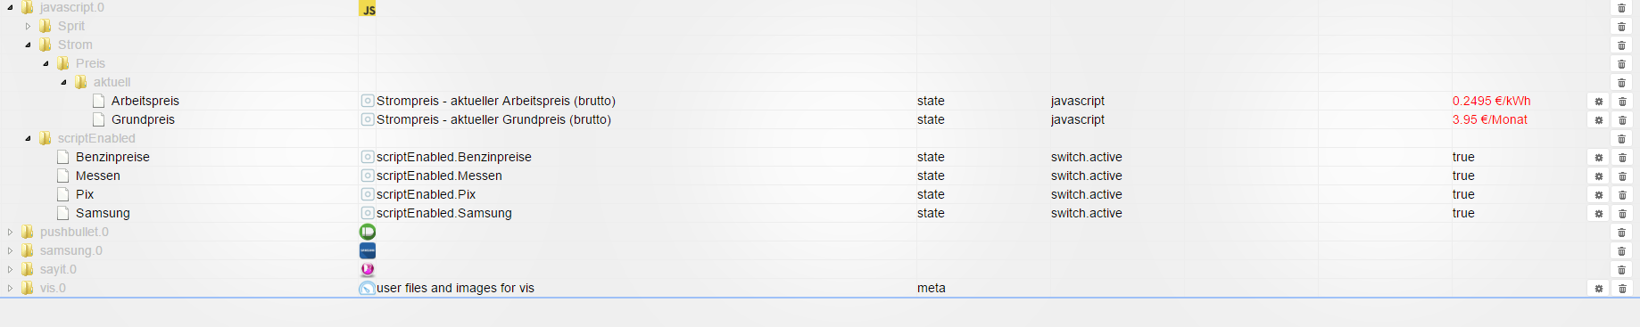Select the sayit.0 adapter icon
Image resolution: width=1640 pixels, height=327 pixels.
click(x=368, y=269)
